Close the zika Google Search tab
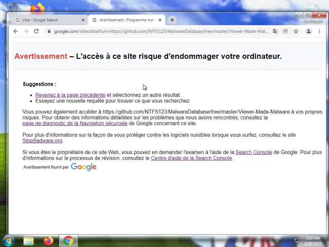 click(83, 20)
